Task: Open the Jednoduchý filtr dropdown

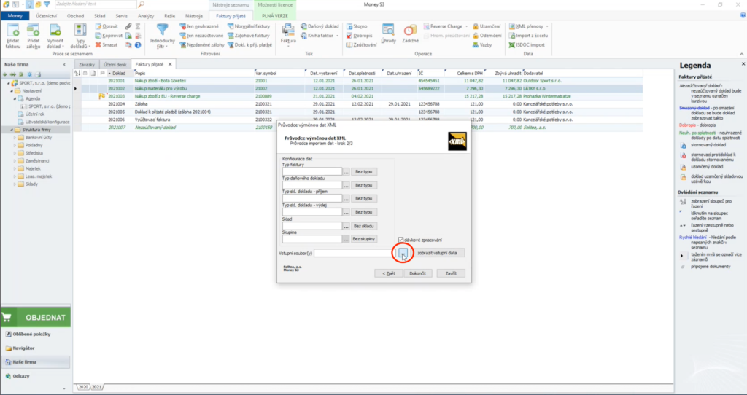Action: (163, 36)
